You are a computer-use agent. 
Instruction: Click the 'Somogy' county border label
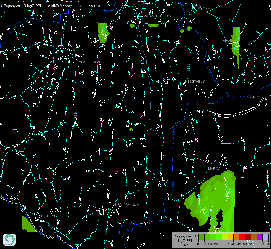click(x=173, y=181)
